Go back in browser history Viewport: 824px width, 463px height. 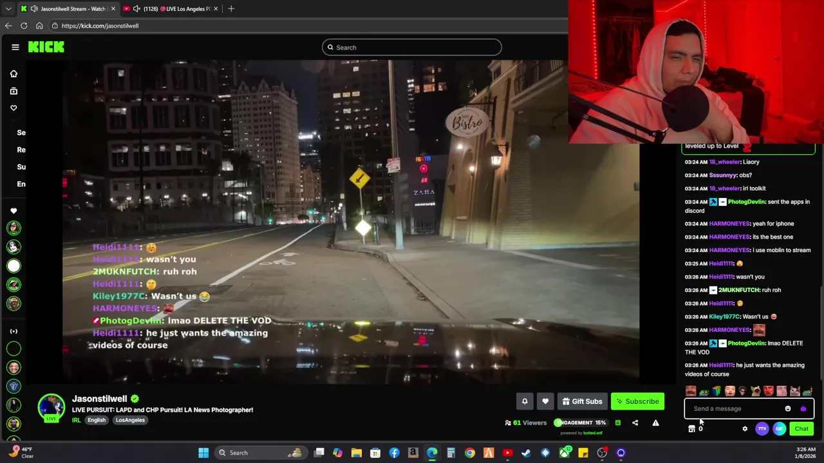coord(8,26)
